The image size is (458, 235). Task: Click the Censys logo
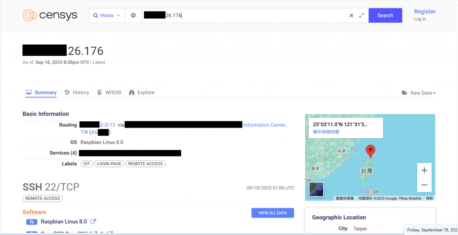click(x=50, y=15)
